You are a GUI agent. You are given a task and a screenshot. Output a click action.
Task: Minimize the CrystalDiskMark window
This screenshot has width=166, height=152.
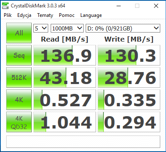[x=119, y=6]
